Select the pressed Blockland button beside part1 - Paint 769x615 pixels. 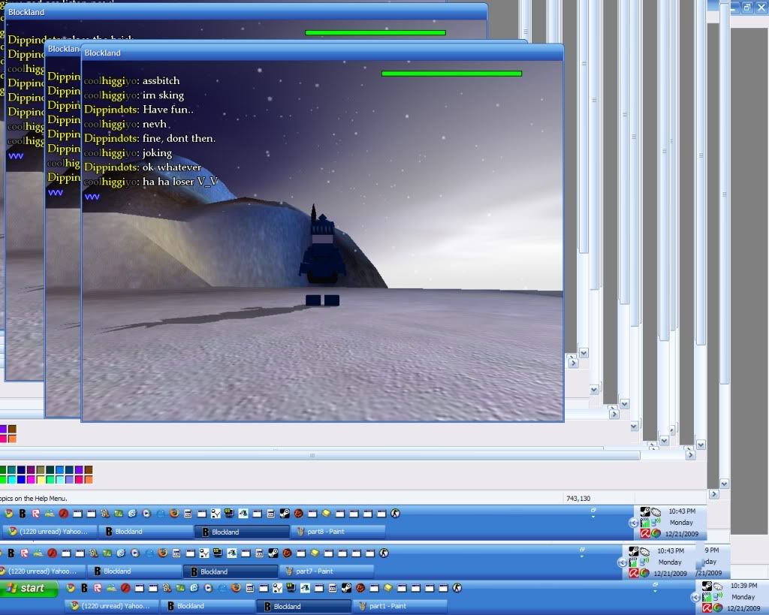tap(304, 606)
